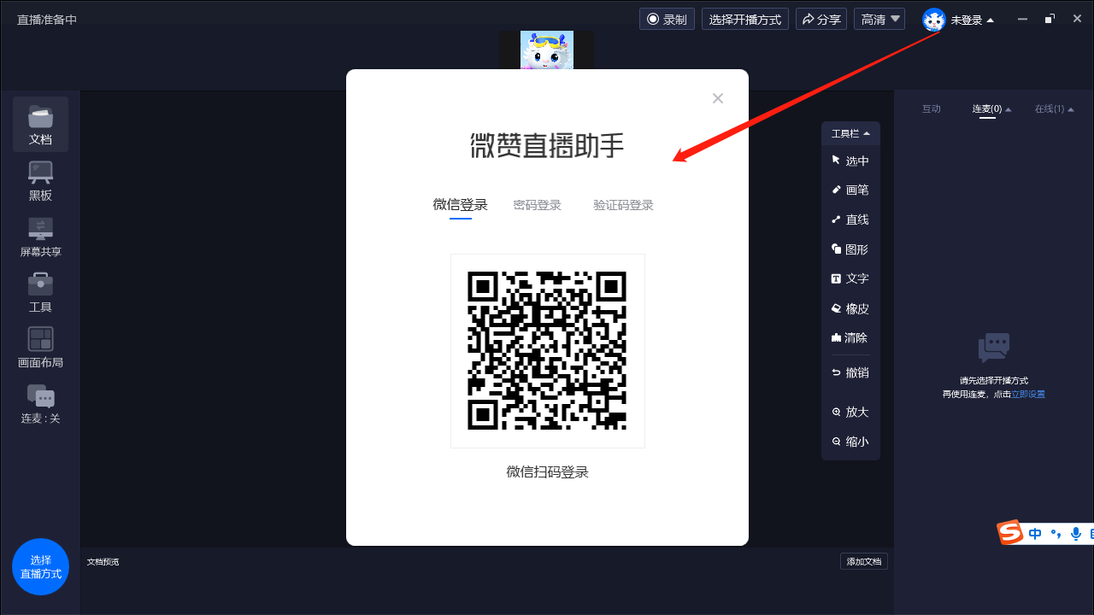Open the 连麦(0) tab dropdown
Screen dimensions: 1094x615
click(x=991, y=108)
